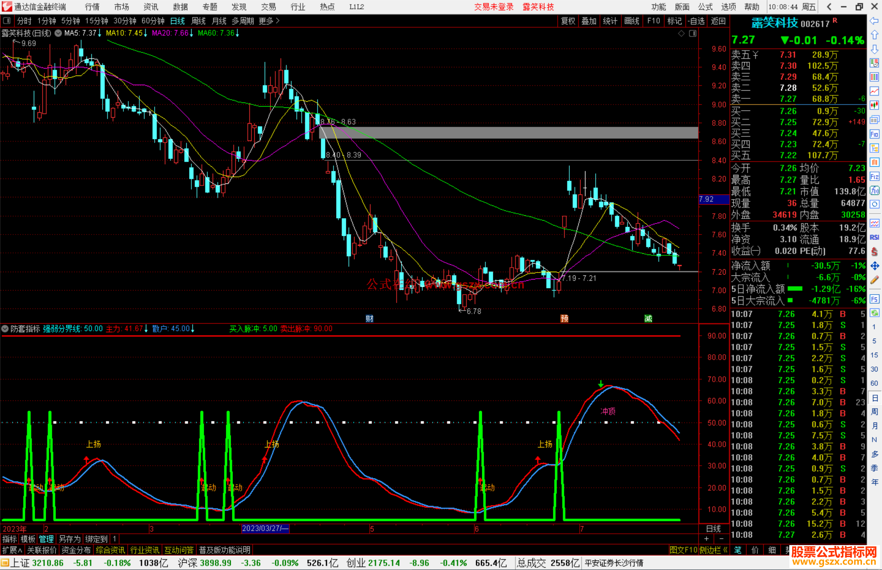This screenshot has width=882, height=570.
Task: Click the 复权 button above the chart
Action: pyautogui.click(x=568, y=20)
